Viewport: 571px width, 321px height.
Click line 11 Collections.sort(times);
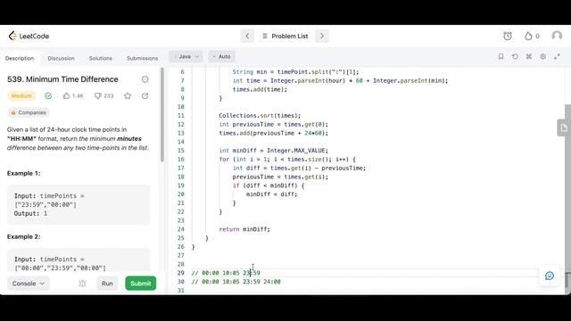coord(260,115)
